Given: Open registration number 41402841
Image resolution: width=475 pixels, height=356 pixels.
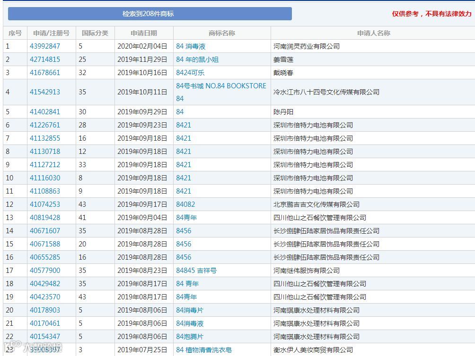Looking at the screenshot, I should (45, 112).
